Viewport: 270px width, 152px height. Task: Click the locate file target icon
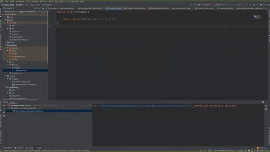35,8
